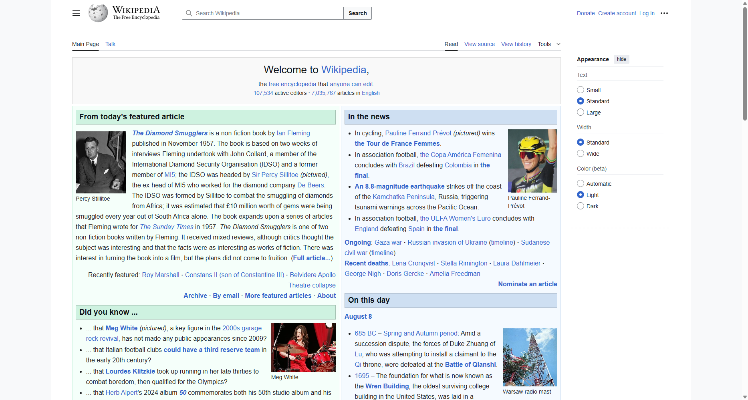Image resolution: width=748 pixels, height=400 pixels.
Task: Click the English language link
Action: pos(371,93)
